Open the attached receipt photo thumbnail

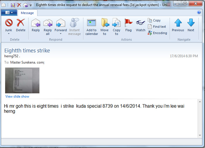(x=22, y=80)
